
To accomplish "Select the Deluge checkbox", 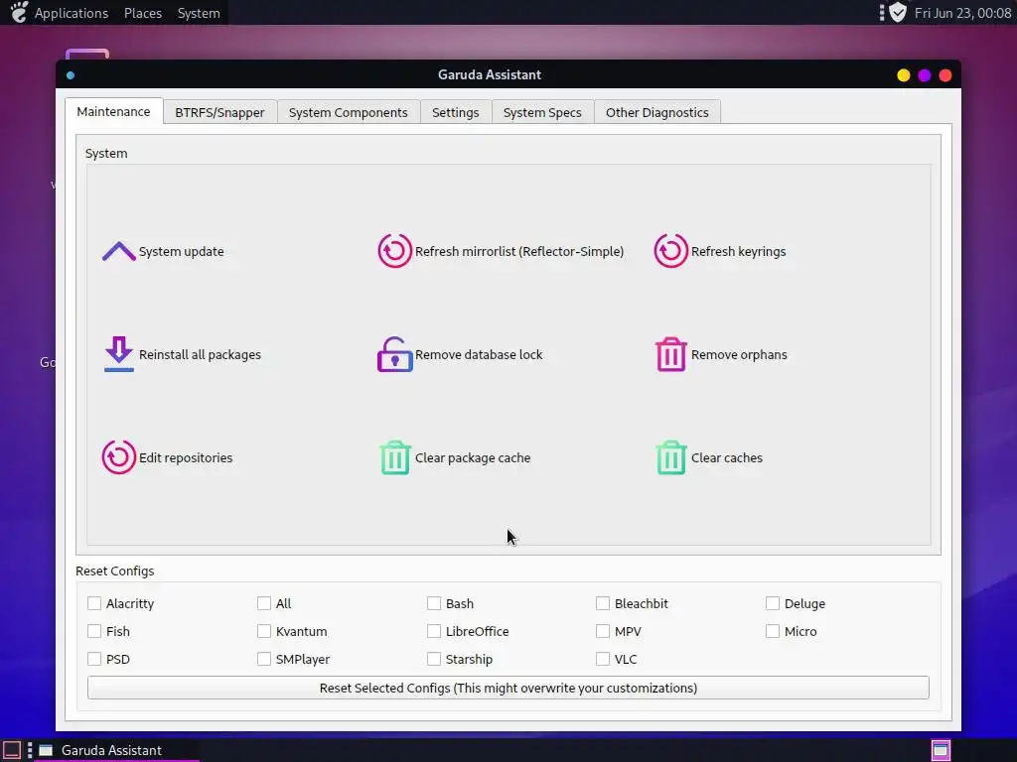I will click(x=773, y=603).
